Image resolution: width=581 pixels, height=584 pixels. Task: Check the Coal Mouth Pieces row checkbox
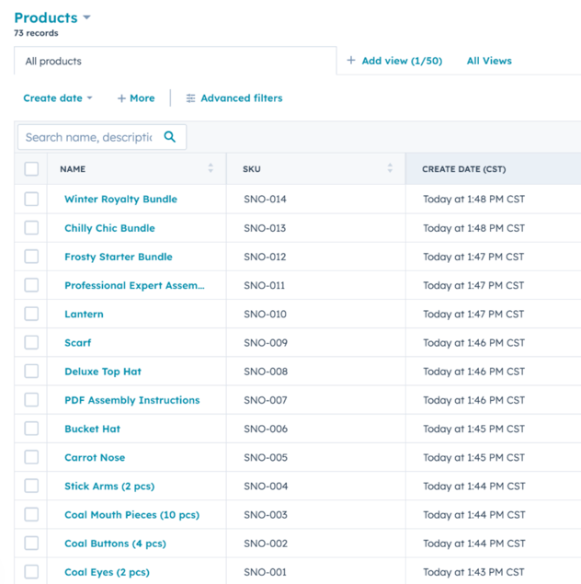(31, 514)
